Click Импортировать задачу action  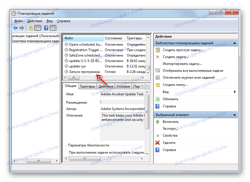(182, 64)
